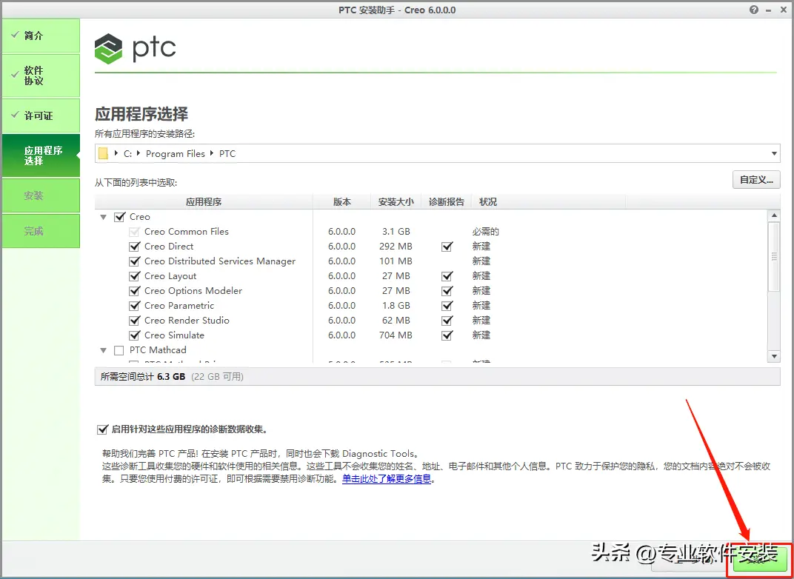
Task: Expand the breadcrumb arrow before C:
Action: pos(116,153)
